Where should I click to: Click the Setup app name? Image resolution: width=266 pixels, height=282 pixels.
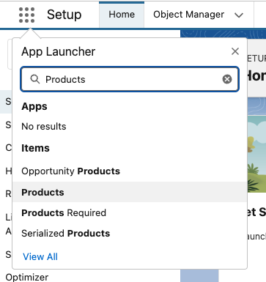[64, 15]
